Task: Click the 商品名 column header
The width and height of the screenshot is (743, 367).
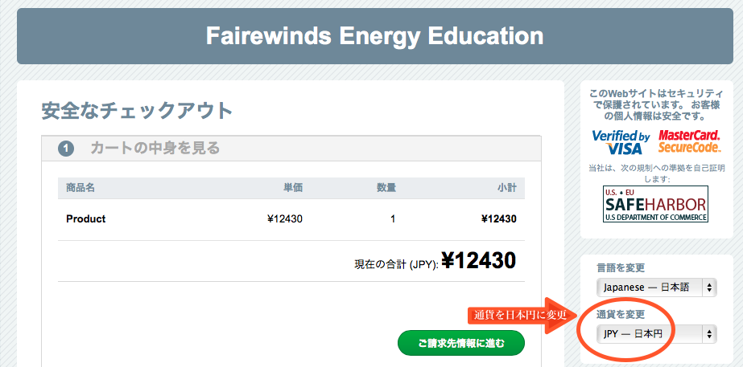Action: click(x=80, y=188)
